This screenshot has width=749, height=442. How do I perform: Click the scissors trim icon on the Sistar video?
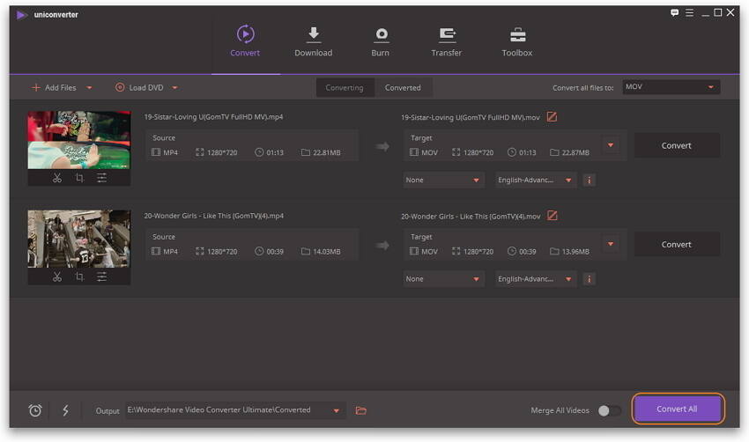tap(57, 178)
